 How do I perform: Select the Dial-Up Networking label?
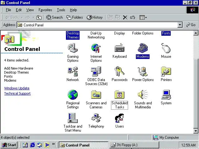pos(96,35)
